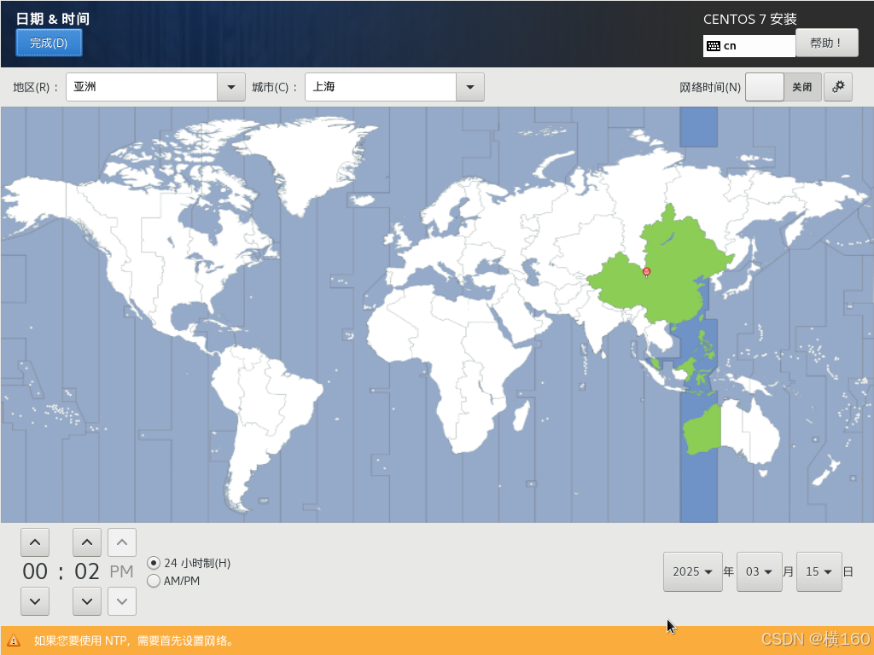This screenshot has height=655, width=874.
Task: Decrease the minutes with down arrow
Action: [87, 601]
